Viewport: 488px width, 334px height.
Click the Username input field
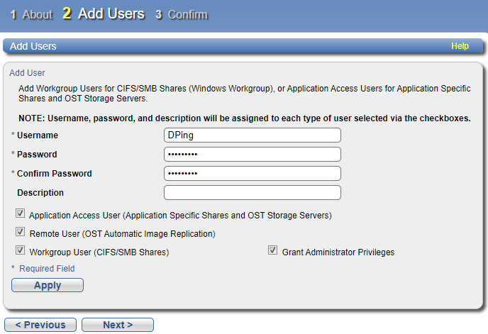252,135
